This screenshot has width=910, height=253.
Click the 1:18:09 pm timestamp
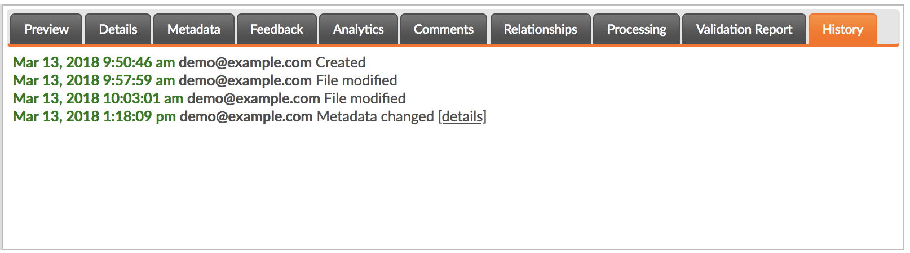tap(95, 116)
